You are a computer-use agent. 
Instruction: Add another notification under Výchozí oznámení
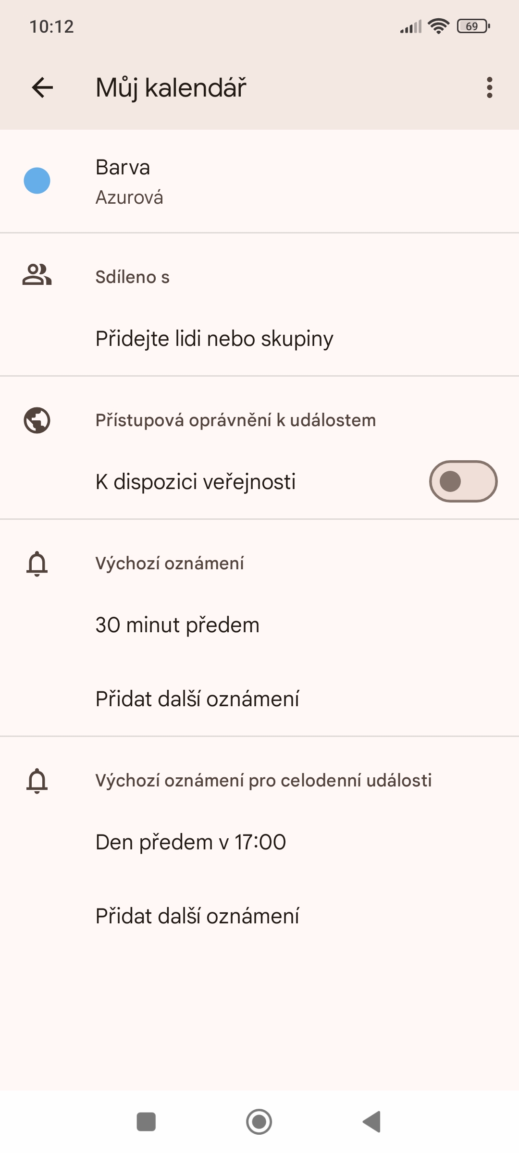[x=197, y=699]
